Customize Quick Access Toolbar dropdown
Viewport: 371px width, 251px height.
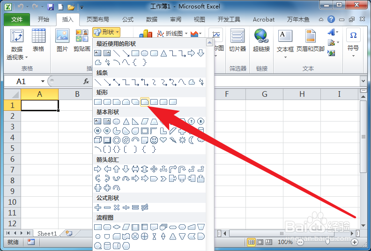(x=82, y=7)
